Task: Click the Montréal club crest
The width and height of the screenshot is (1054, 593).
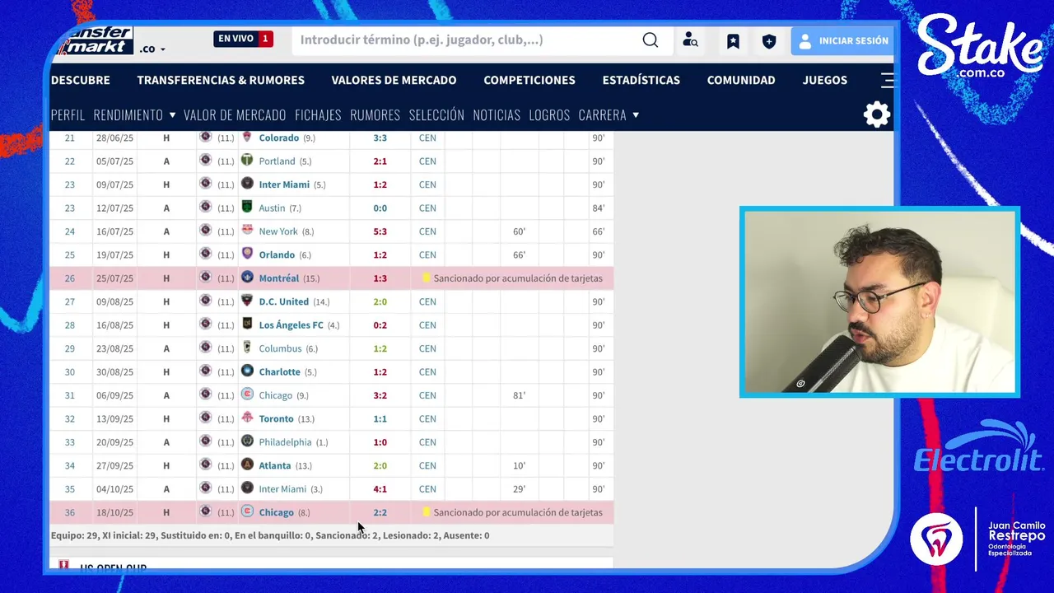Action: point(247,278)
